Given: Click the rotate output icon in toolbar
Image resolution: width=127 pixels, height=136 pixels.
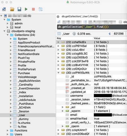Looking at the screenshot, I should click(x=41, y=9).
